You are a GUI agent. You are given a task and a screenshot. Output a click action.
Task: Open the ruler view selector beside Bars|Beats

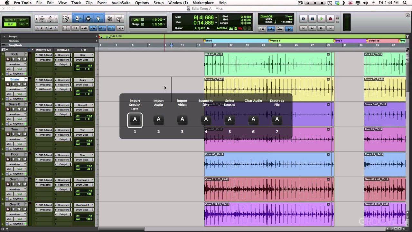(5, 45)
